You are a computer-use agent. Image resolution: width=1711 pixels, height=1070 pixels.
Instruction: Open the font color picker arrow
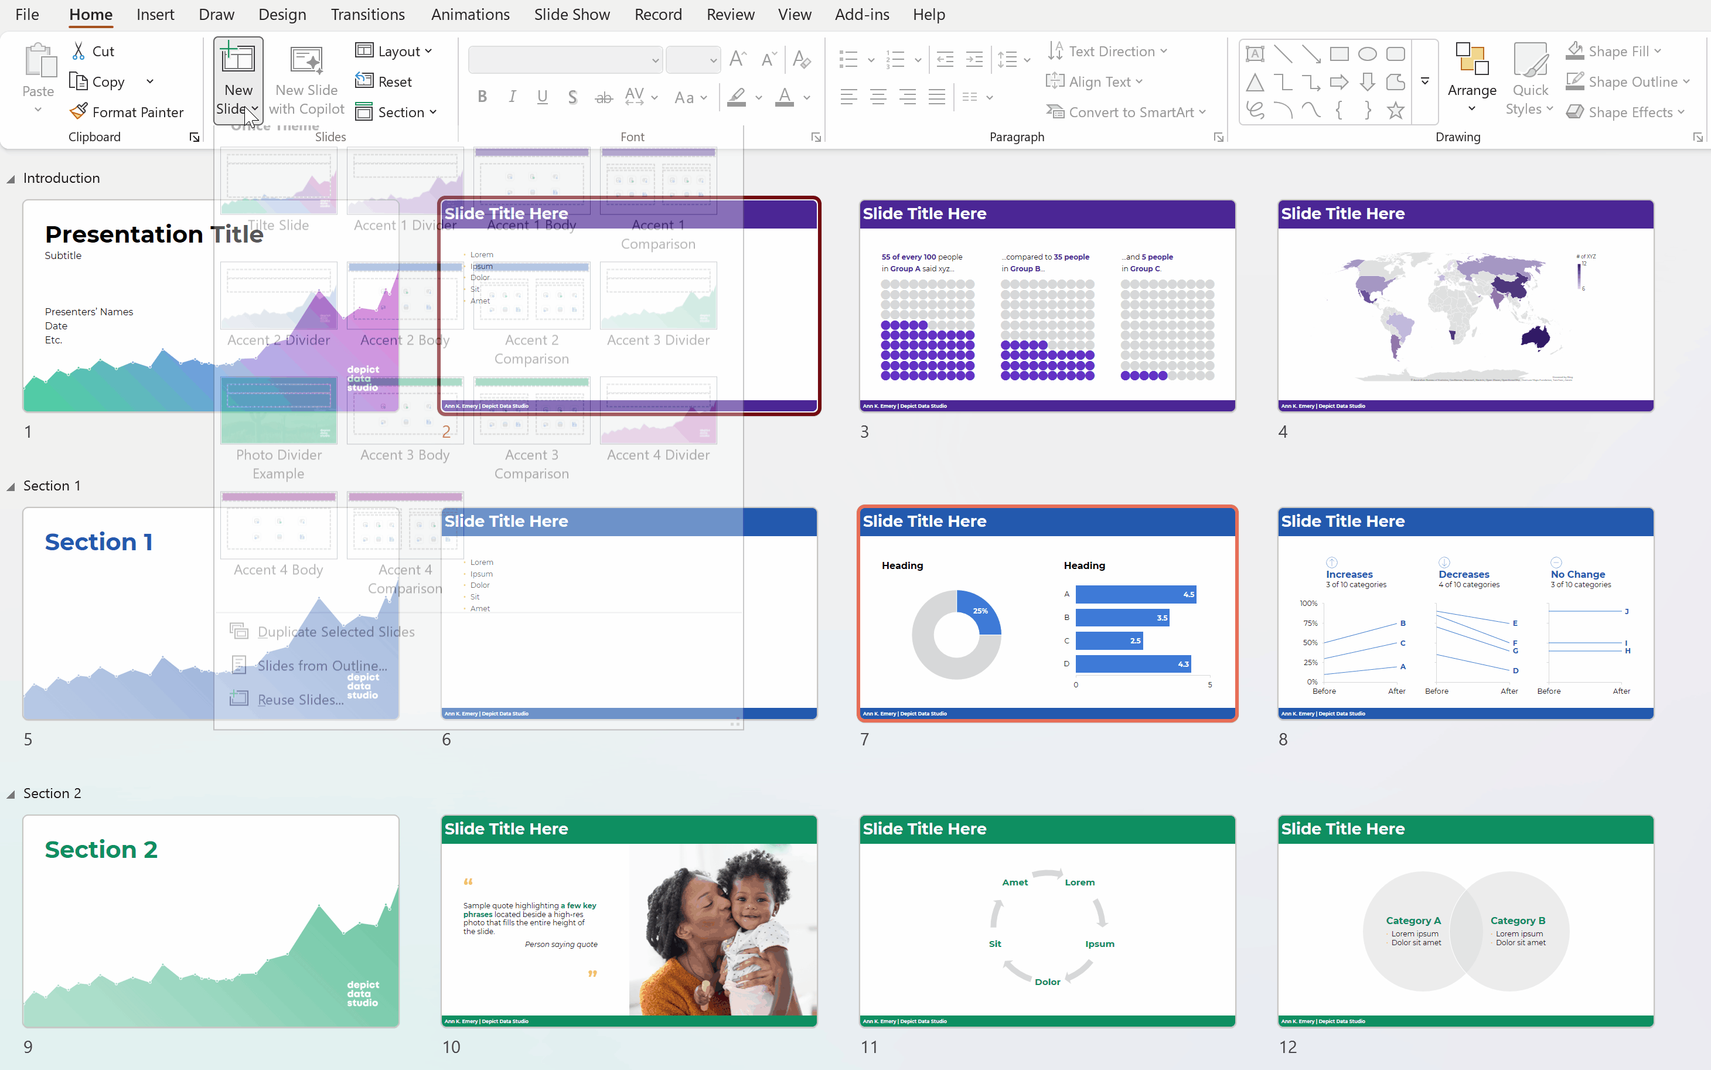(807, 98)
